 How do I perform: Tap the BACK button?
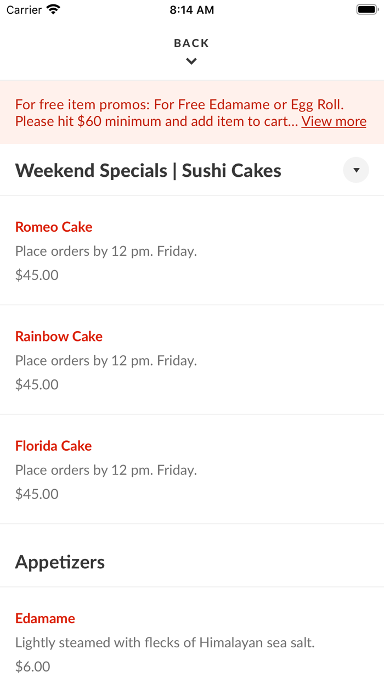click(x=191, y=42)
